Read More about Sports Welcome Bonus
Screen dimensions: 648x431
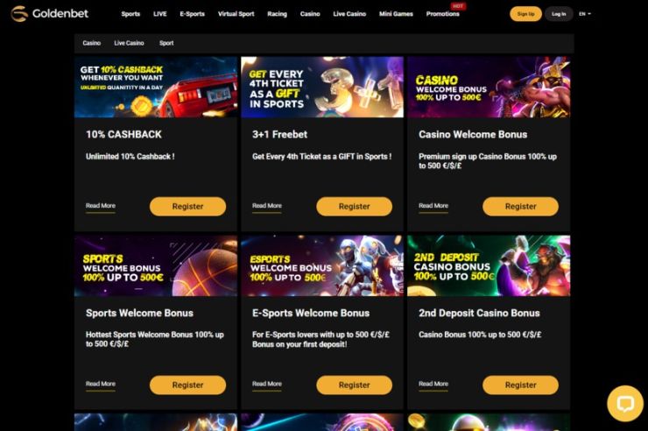tap(101, 384)
